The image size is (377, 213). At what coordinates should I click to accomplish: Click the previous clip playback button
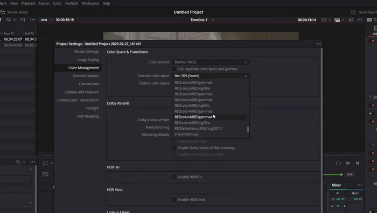[358, 163]
